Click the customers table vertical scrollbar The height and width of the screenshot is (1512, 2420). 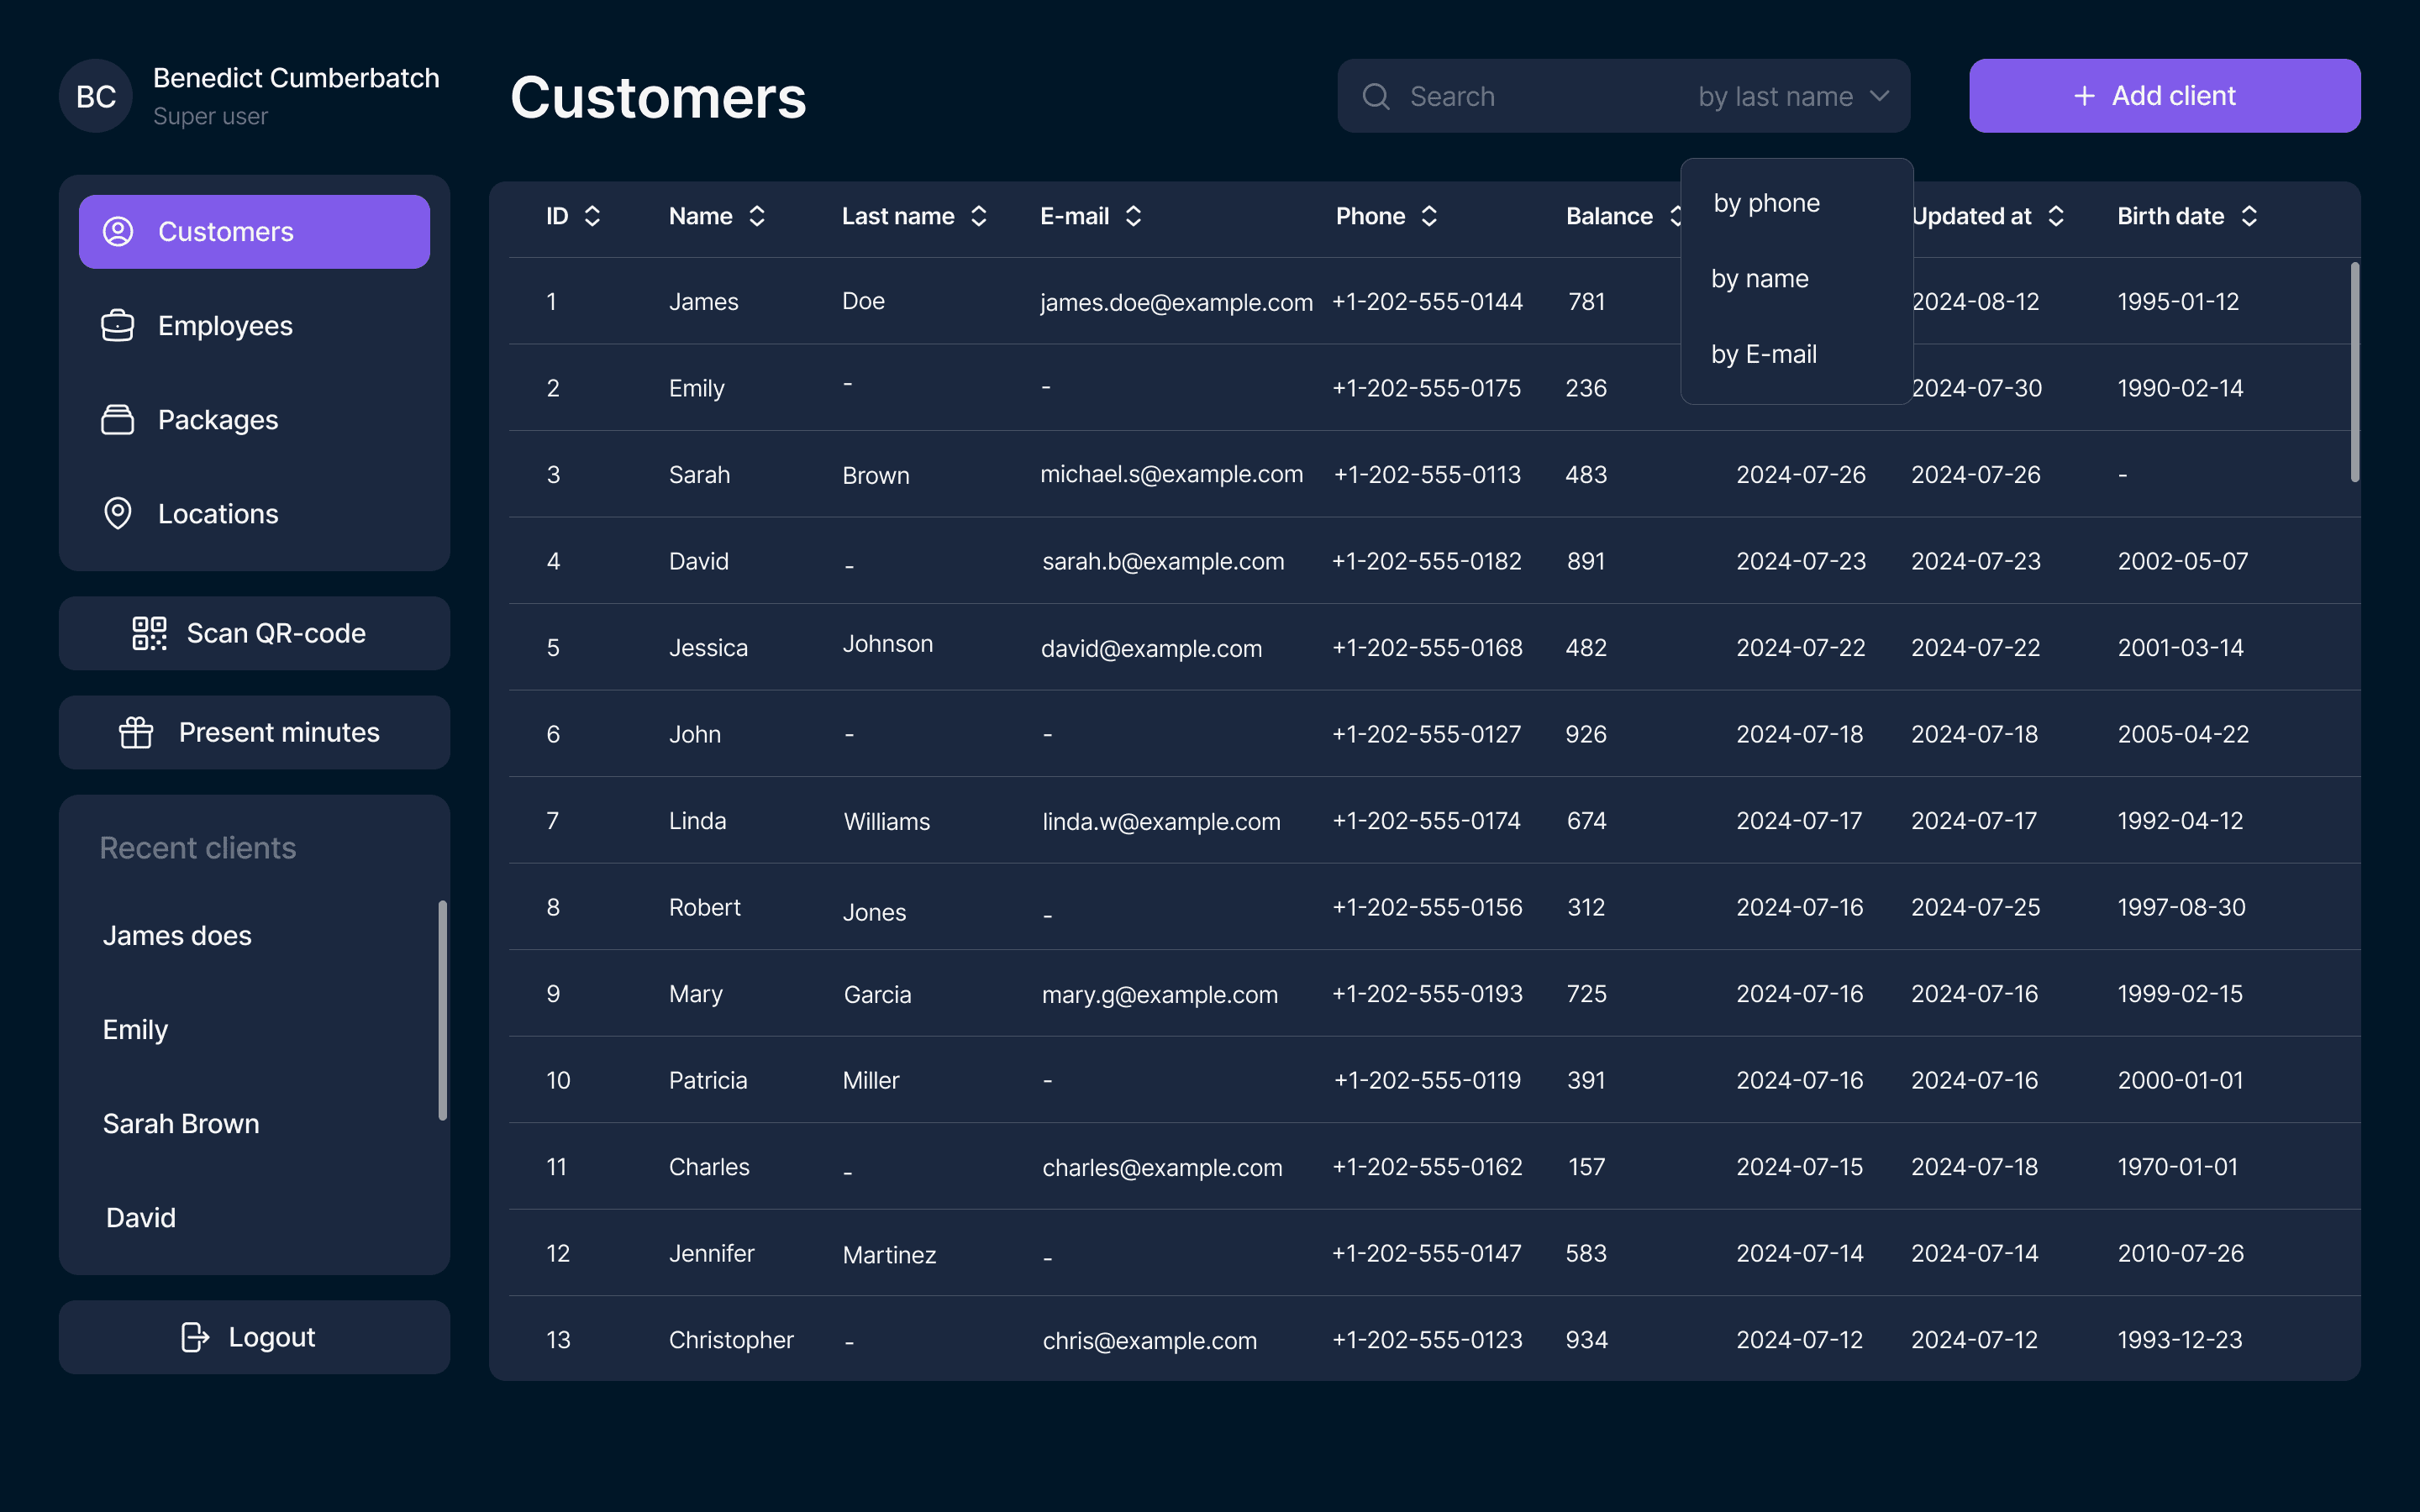tap(2354, 372)
